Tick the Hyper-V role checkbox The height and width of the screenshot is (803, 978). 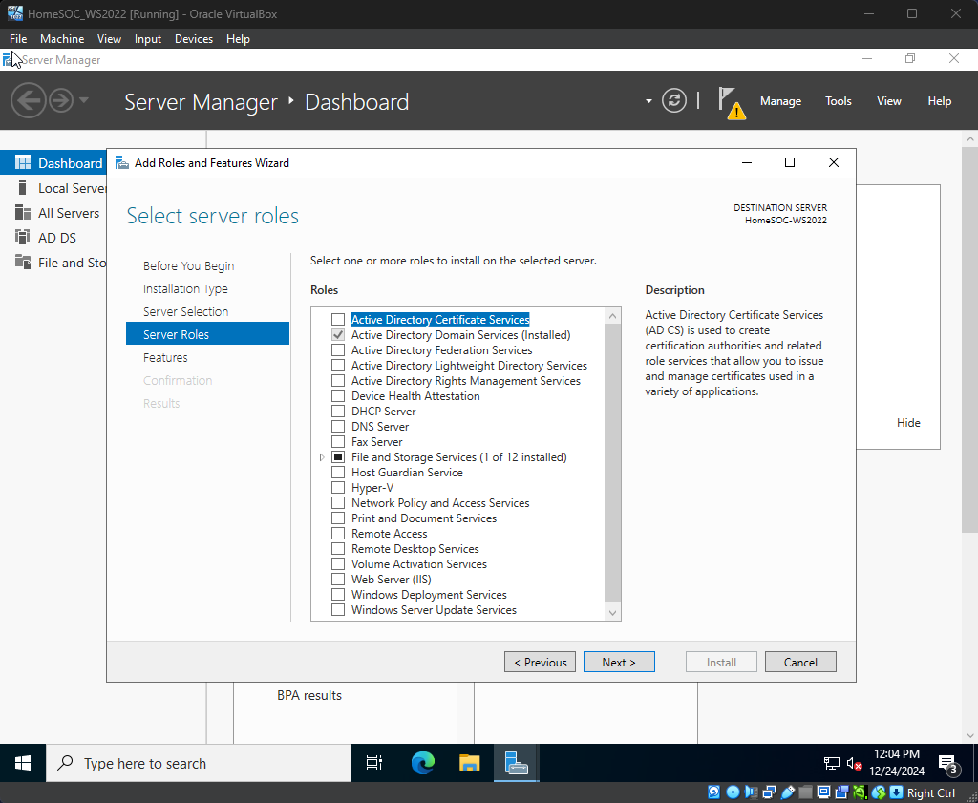338,488
